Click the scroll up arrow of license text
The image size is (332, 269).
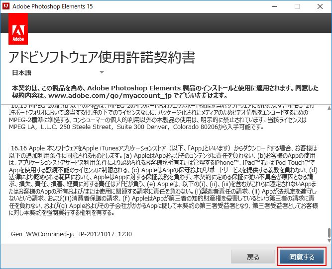pyautogui.click(x=329, y=108)
